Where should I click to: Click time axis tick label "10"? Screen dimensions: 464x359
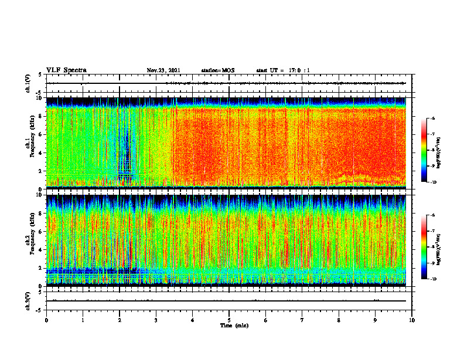(412, 320)
